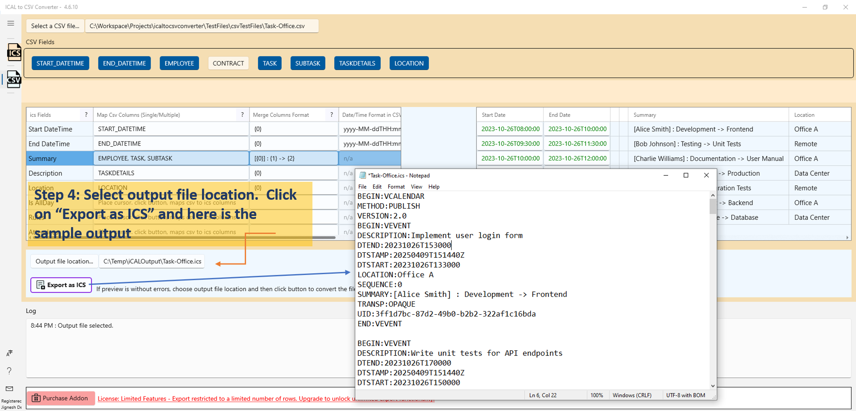Click the Purchase Addon button
This screenshot has height=411, width=856.
tap(60, 398)
